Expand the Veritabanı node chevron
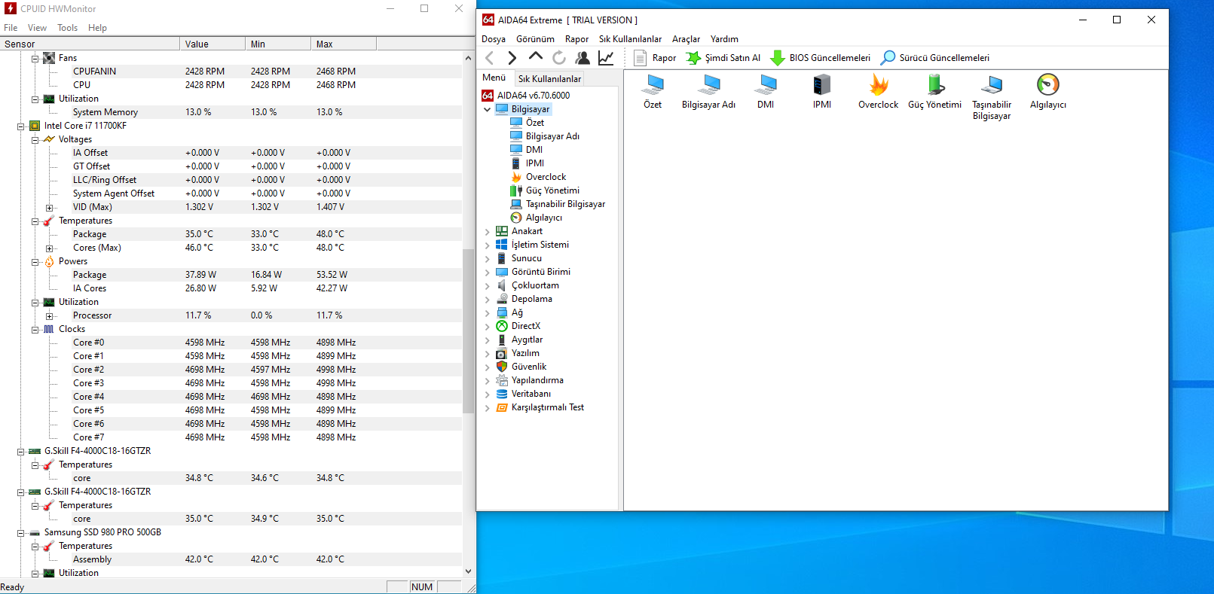The image size is (1214, 594). [488, 394]
